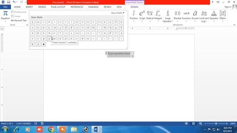Image resolution: width=237 pixels, height=133 pixels.
Task: Open the Basic Math symbol set dropdown
Action: 118,13
